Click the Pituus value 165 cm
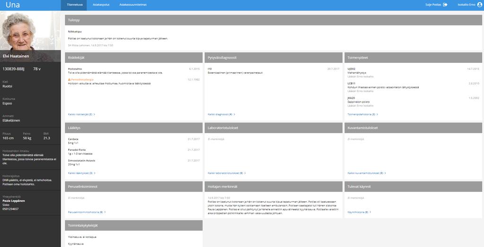484x247 pixels. [8, 138]
